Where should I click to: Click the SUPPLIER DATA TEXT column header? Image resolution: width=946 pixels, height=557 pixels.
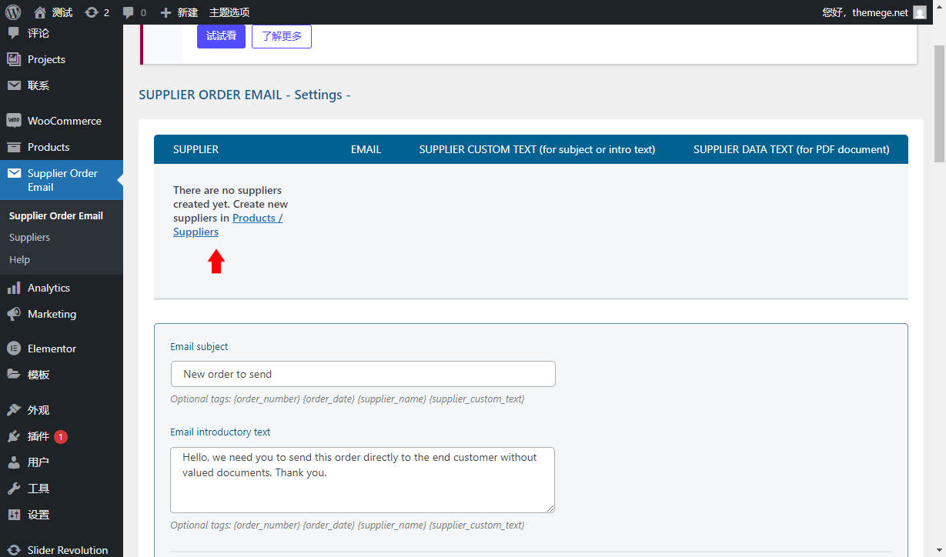[x=791, y=149]
